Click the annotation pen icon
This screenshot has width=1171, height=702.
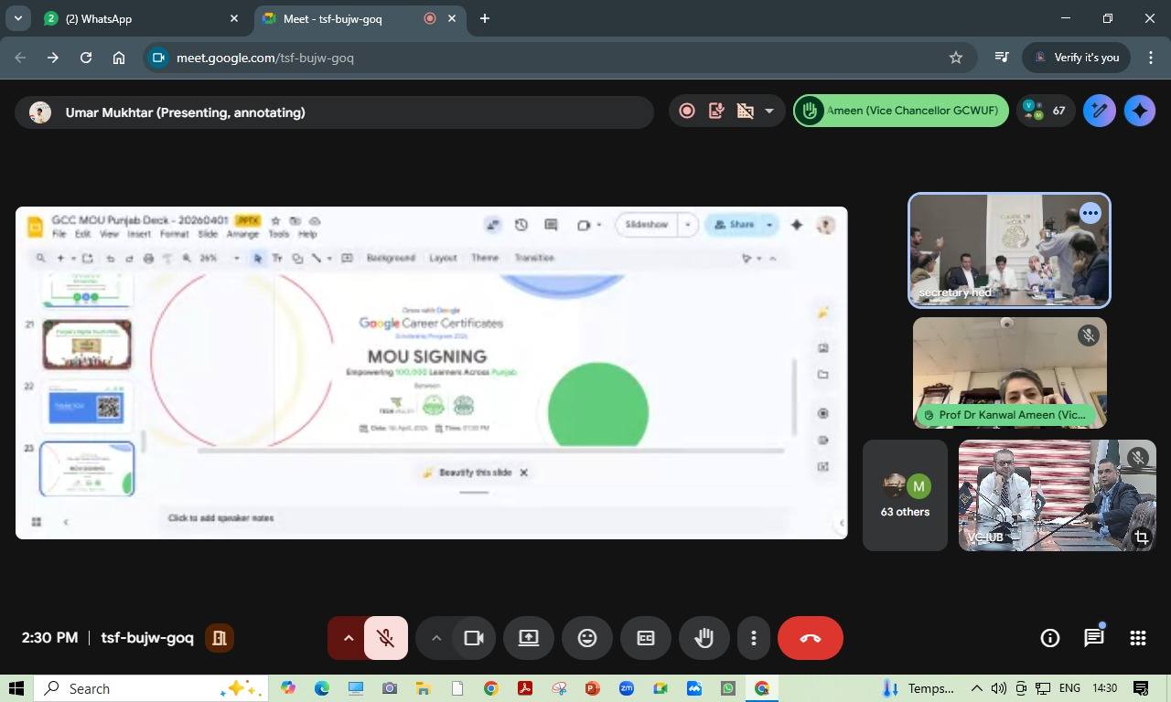tap(1099, 112)
